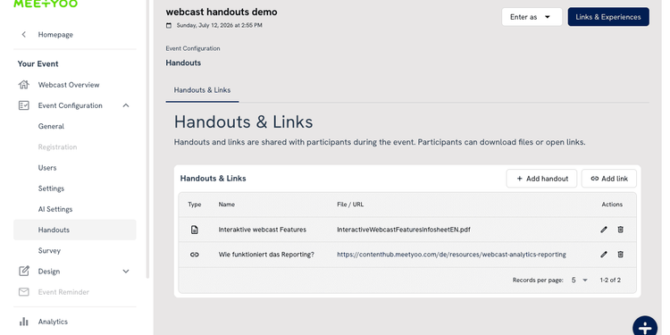Open Webcast Overview page
The height and width of the screenshot is (335, 670).
[x=69, y=85]
